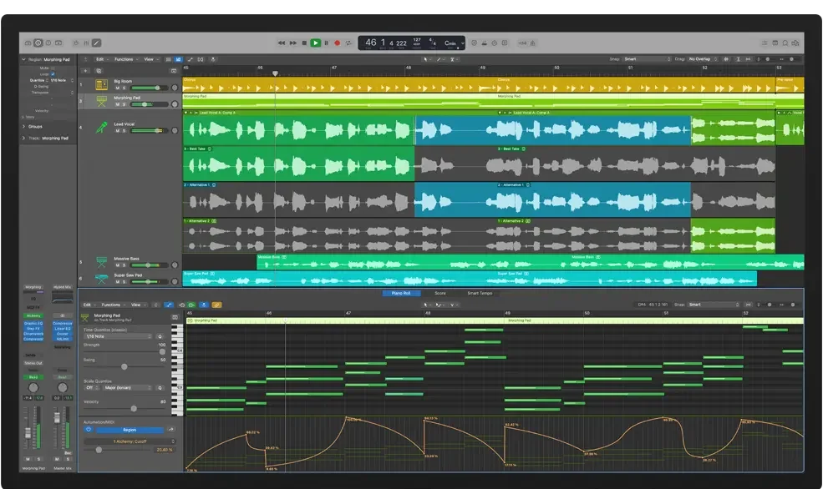Enable MIDI In icon in the Piano Roll toolbar
823x489 pixels.
click(x=181, y=305)
